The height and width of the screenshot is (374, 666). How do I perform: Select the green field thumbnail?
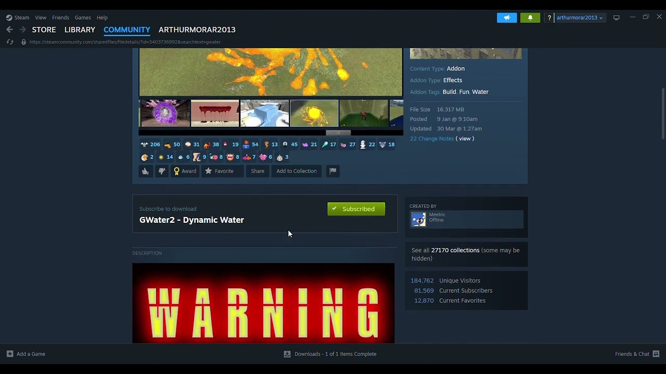click(364, 113)
